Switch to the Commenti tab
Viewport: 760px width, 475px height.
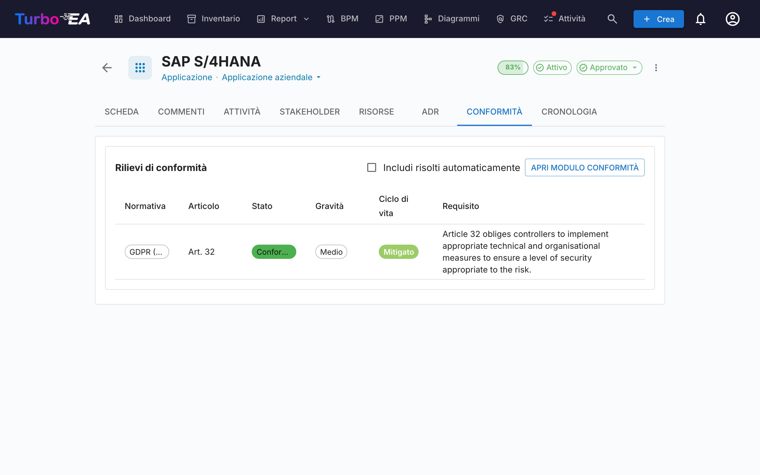(x=181, y=112)
